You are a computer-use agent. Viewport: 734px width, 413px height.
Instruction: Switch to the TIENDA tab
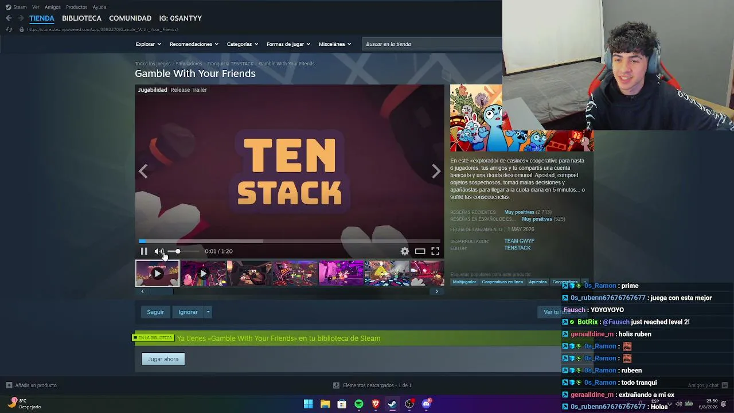pyautogui.click(x=42, y=18)
